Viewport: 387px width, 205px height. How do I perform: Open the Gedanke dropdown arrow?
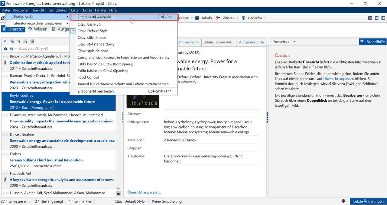265,18
